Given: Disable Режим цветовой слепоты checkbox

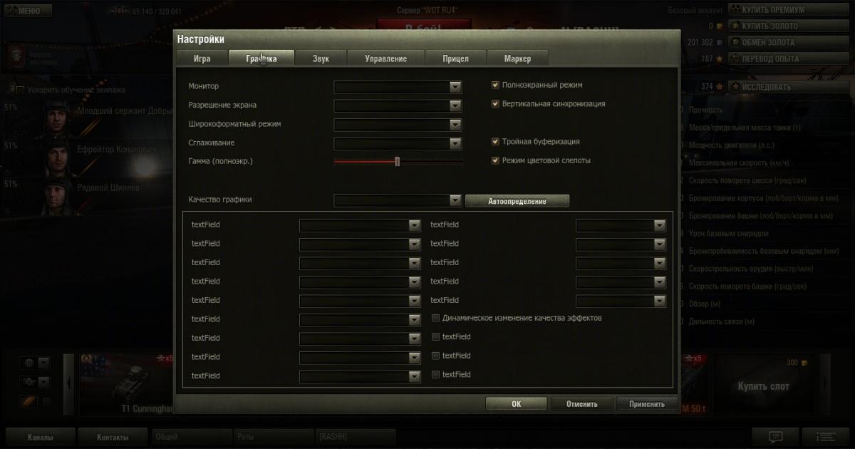Looking at the screenshot, I should point(495,160).
